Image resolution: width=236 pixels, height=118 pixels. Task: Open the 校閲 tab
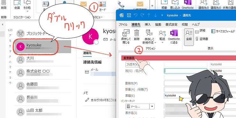point(185,25)
